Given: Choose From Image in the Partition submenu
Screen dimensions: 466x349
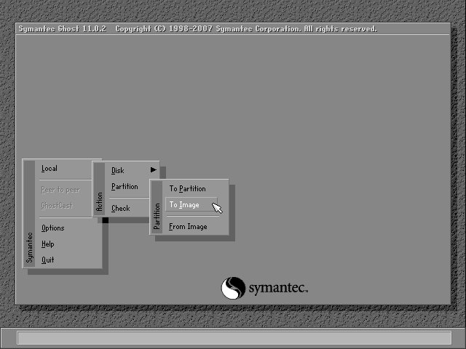Looking at the screenshot, I should (188, 227).
